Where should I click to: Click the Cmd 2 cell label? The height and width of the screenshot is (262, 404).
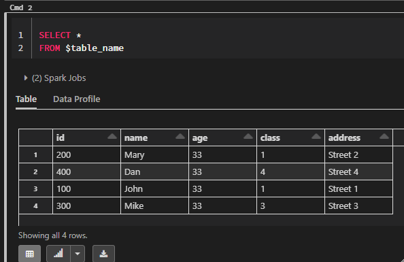21,7
